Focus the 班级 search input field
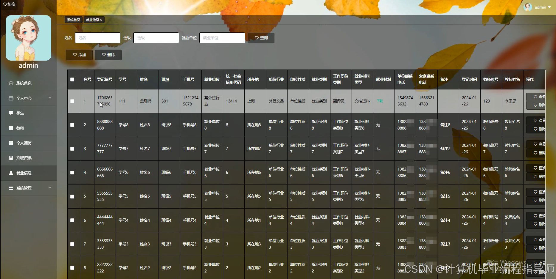The height and width of the screenshot is (279, 556). pos(156,38)
